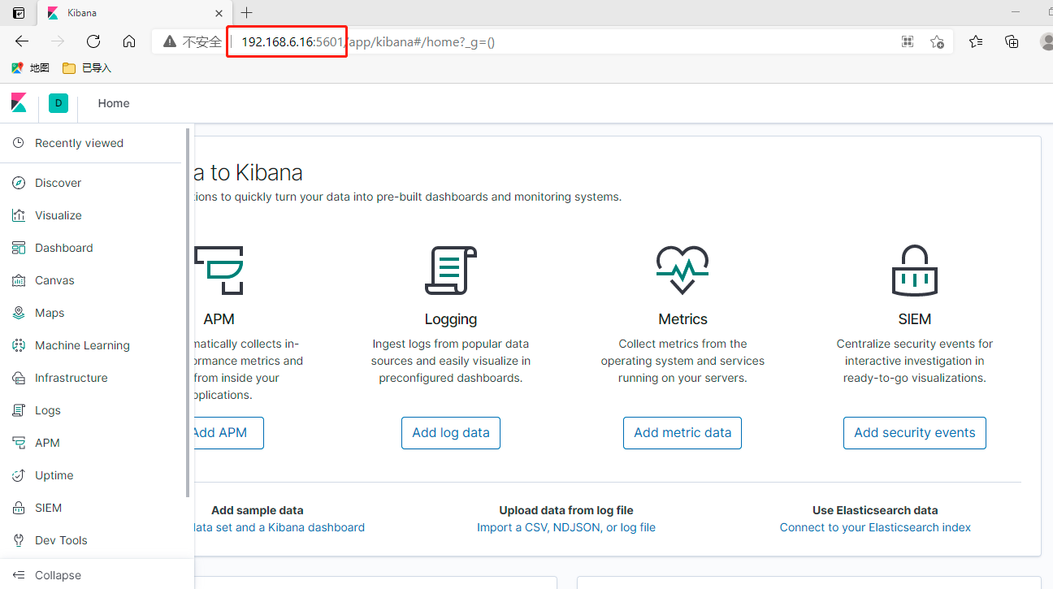This screenshot has height=589, width=1053.
Task: Click the Infrastructure icon
Action: click(19, 378)
